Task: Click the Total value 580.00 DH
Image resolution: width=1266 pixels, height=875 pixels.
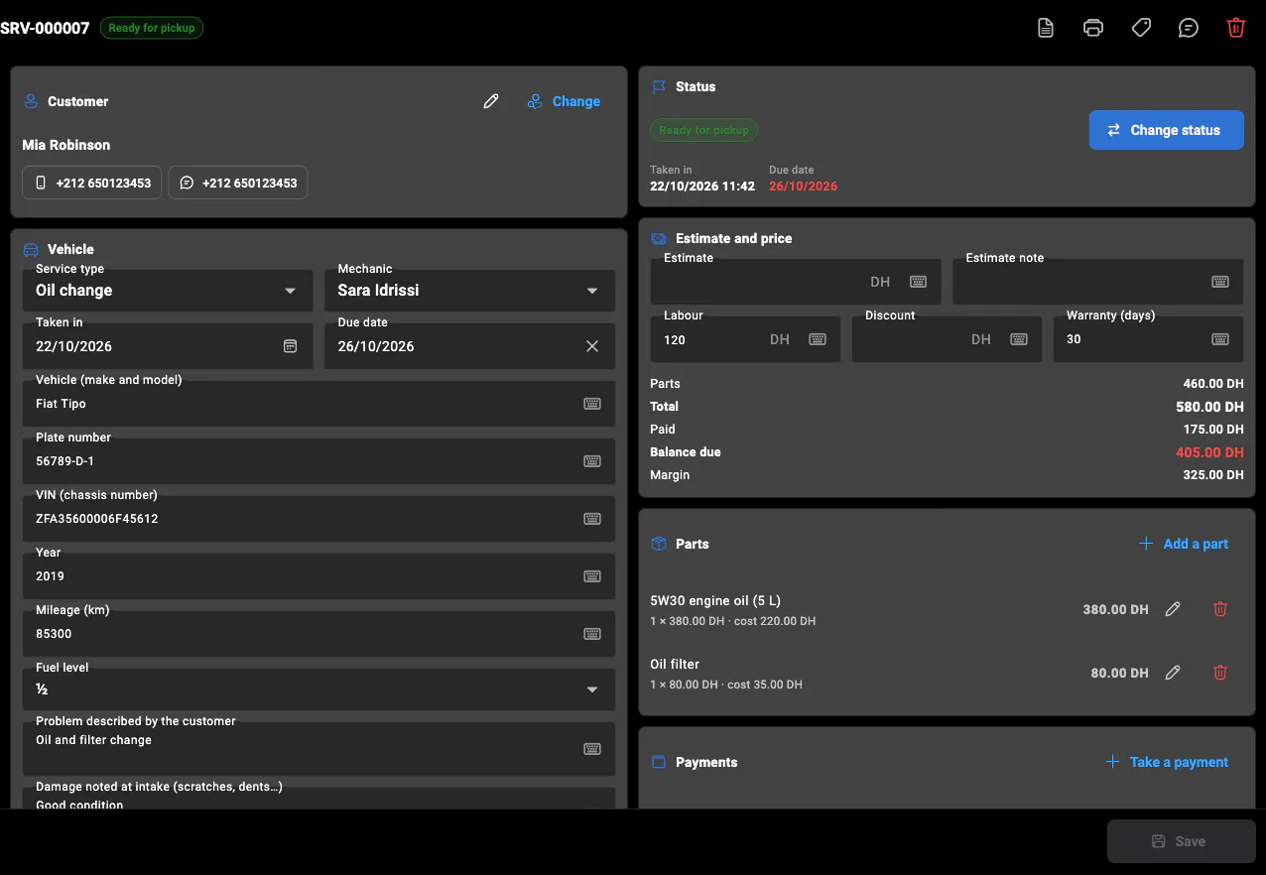Action: click(x=1209, y=407)
